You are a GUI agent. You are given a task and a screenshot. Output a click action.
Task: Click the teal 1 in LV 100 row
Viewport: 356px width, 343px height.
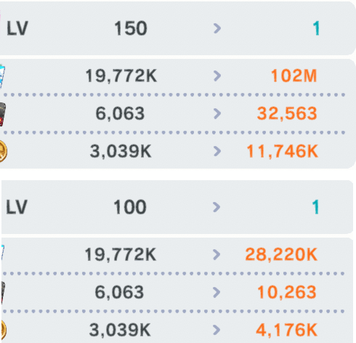tap(315, 207)
